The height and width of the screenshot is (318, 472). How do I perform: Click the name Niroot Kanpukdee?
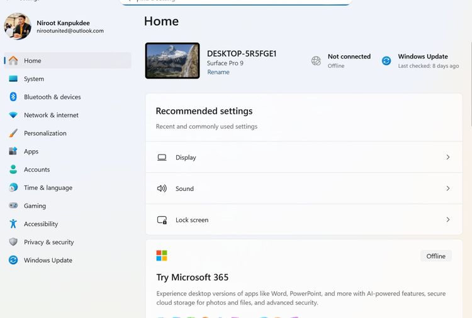pos(63,23)
